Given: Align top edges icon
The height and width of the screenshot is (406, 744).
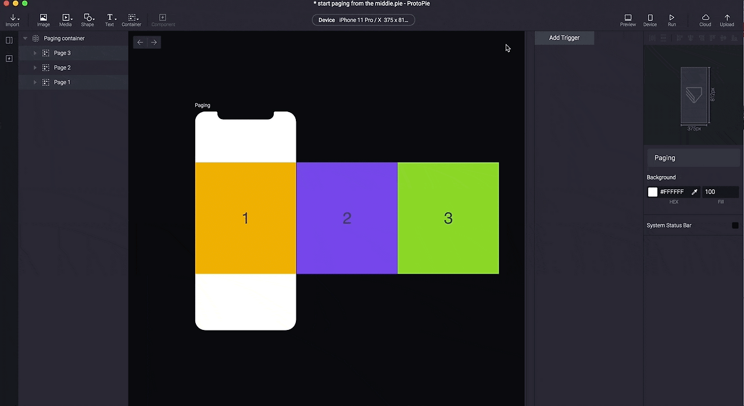Looking at the screenshot, I should tap(713, 38).
